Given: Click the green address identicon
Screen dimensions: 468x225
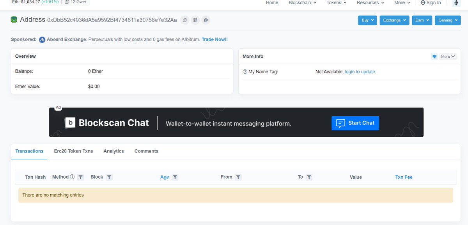Looking at the screenshot, I should pyautogui.click(x=14, y=19).
